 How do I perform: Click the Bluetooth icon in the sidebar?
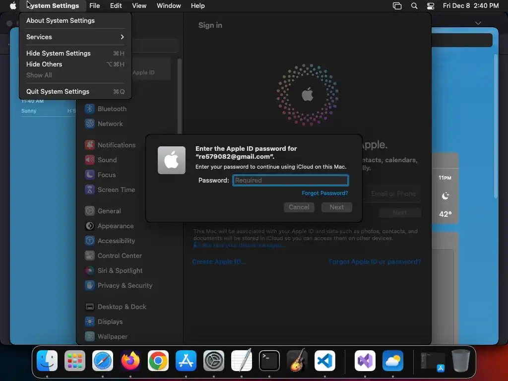tap(90, 109)
